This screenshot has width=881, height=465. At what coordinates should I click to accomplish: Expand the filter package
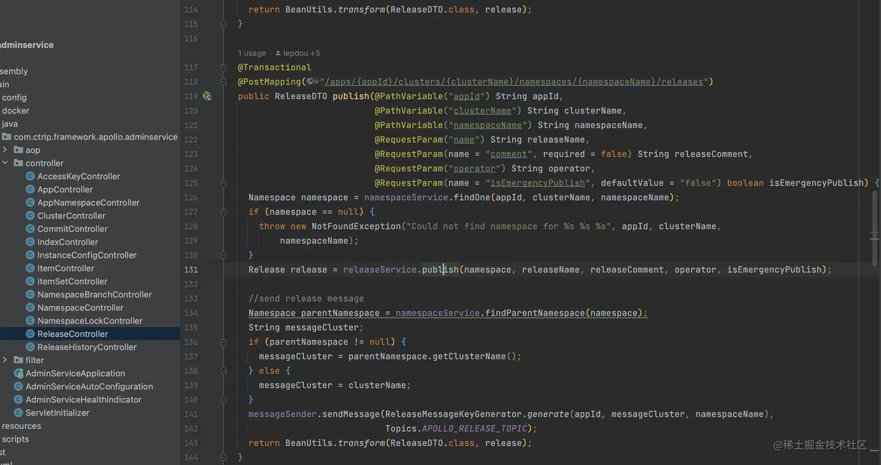[x=5, y=360]
